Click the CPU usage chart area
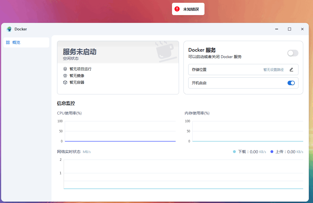313x203 pixels. point(120,131)
